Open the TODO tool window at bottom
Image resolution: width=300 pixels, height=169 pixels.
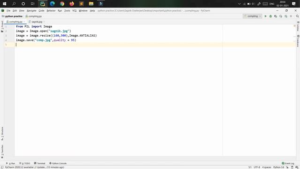tap(25, 163)
